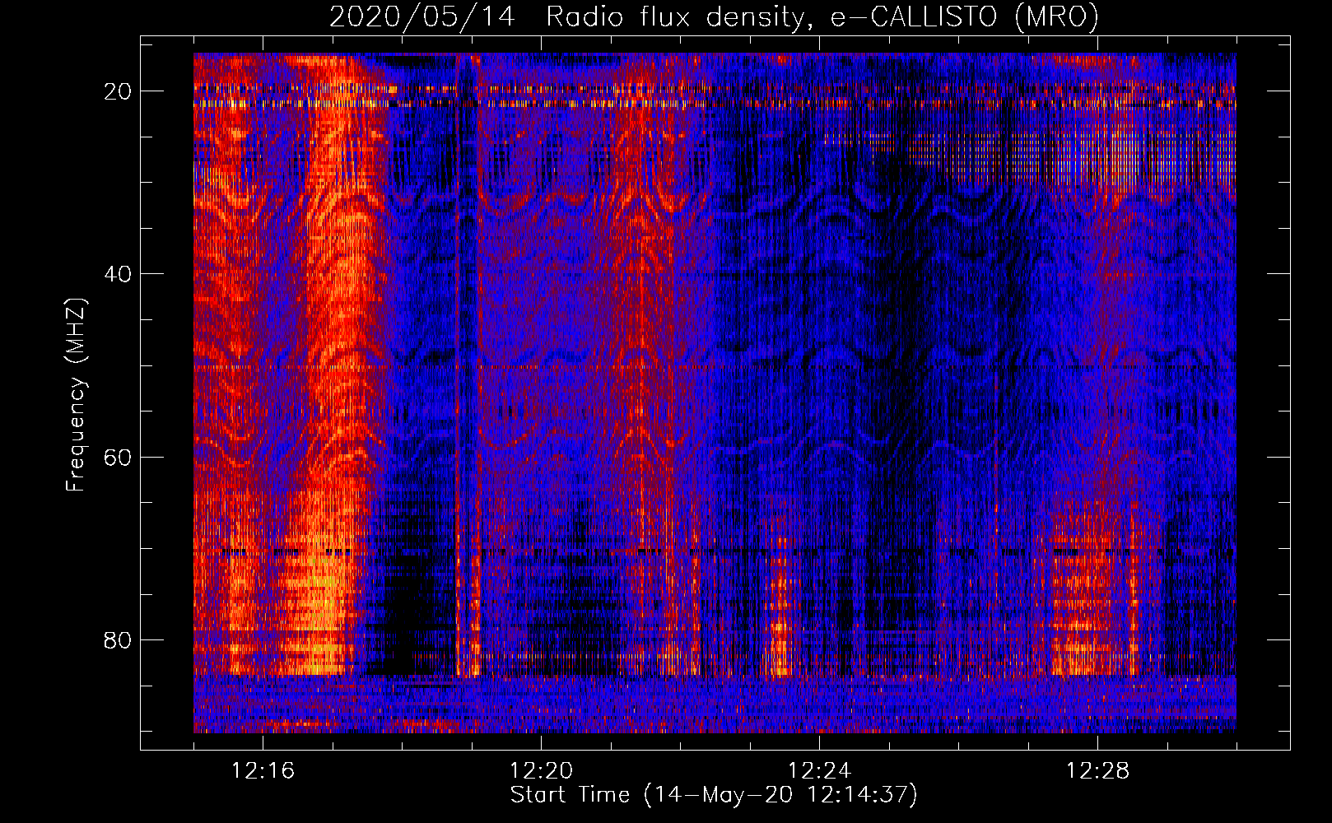
Task: Click the 20 frequency tick label
Action: coord(119,91)
